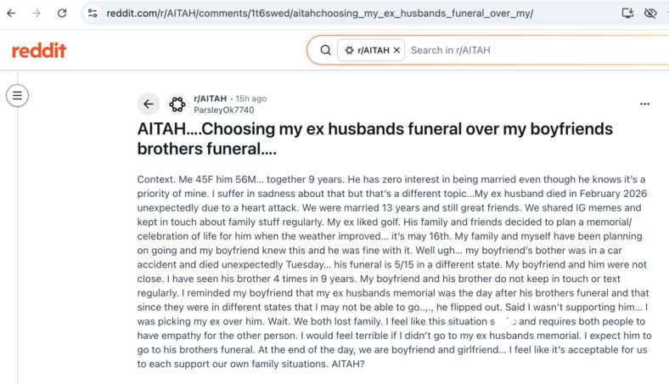669x384 pixels.
Task: Reload the page with refresh icon
Action: [x=62, y=14]
